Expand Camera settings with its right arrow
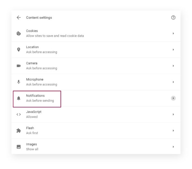The height and width of the screenshot is (169, 192). (173, 66)
